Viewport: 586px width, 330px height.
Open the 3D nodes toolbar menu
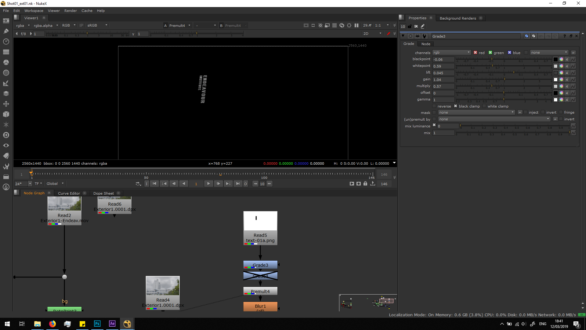coord(6,114)
